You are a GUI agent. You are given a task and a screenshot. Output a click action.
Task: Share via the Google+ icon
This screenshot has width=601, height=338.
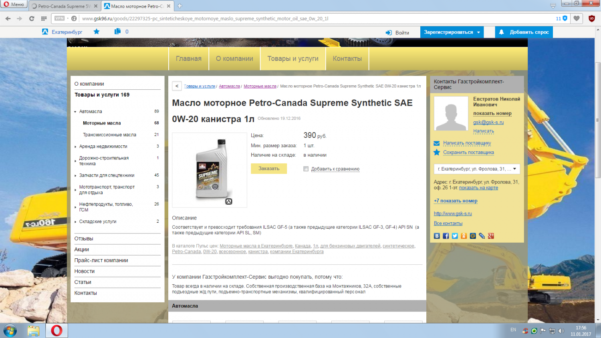(x=491, y=236)
